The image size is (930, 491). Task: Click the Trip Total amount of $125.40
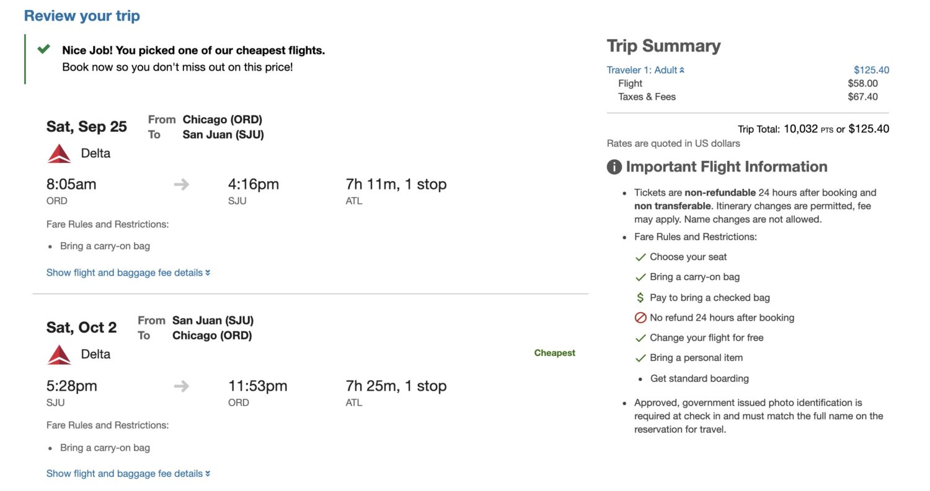click(868, 129)
